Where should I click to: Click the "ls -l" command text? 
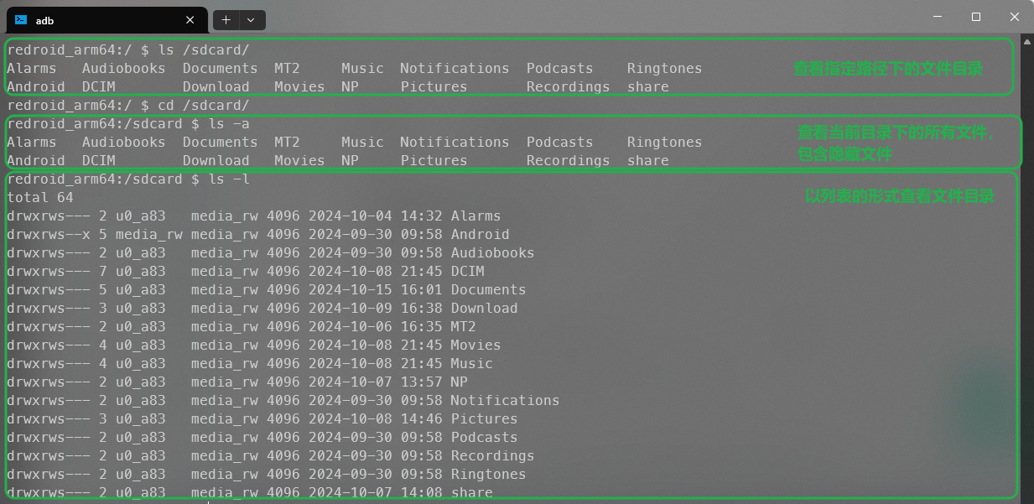point(229,179)
